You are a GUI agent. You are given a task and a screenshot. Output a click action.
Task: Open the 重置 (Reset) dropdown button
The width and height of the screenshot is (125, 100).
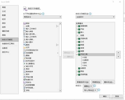88,86
